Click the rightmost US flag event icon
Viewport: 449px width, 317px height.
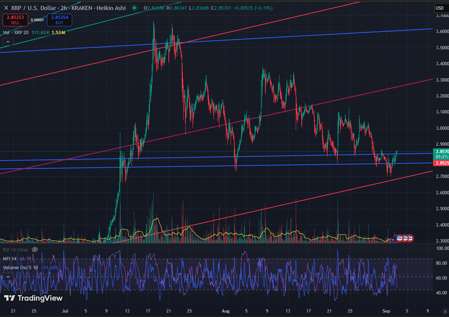pyautogui.click(x=410, y=238)
